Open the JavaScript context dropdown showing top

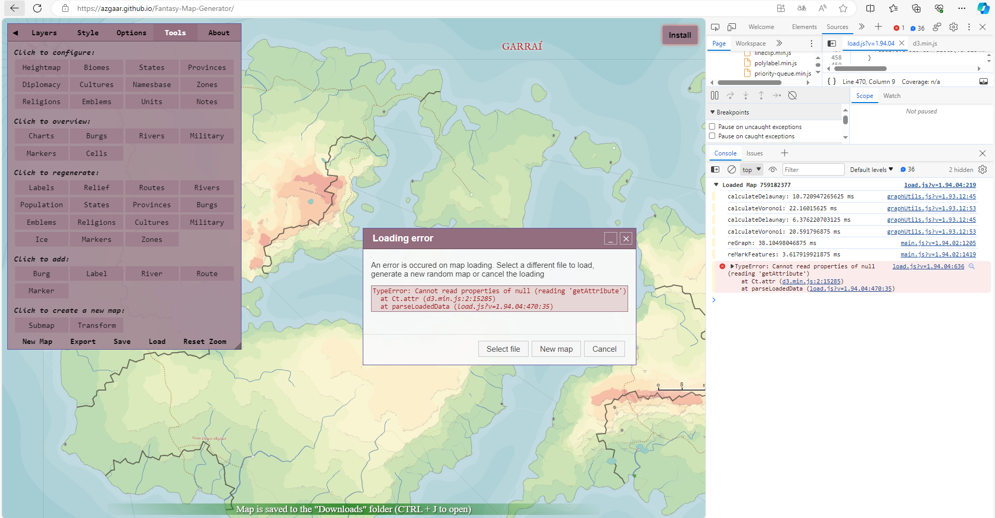pyautogui.click(x=751, y=169)
